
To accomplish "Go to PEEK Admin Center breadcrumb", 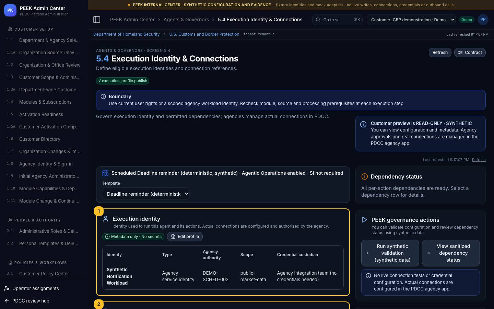I will [132, 20].
